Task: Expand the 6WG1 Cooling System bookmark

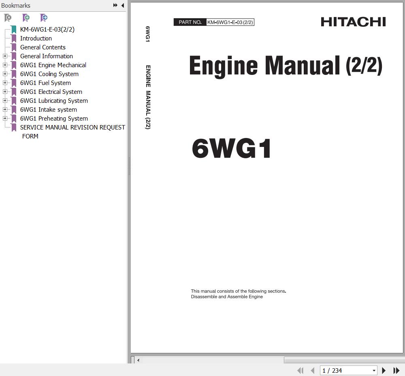Action: click(5, 74)
